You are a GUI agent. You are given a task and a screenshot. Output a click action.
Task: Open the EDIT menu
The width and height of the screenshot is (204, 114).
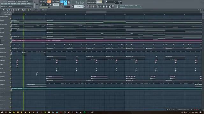pyautogui.click(x=6, y=4)
